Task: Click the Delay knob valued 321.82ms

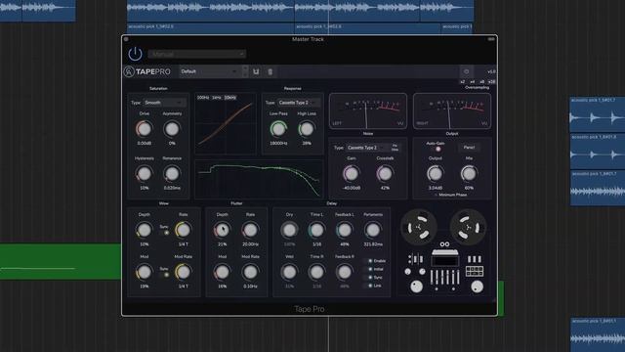Action: coord(373,230)
